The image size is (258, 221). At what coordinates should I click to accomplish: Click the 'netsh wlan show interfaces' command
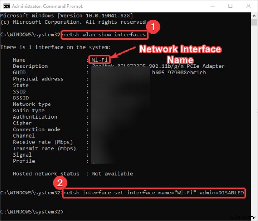[x=104, y=35]
